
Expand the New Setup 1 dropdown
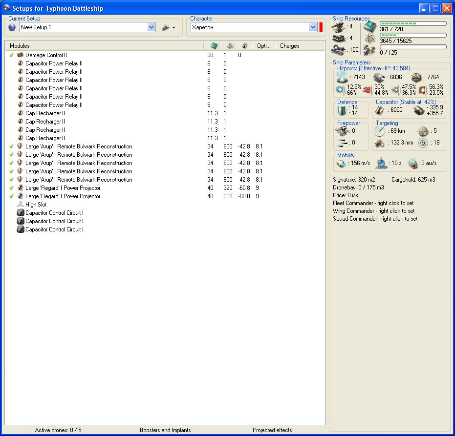(x=151, y=27)
